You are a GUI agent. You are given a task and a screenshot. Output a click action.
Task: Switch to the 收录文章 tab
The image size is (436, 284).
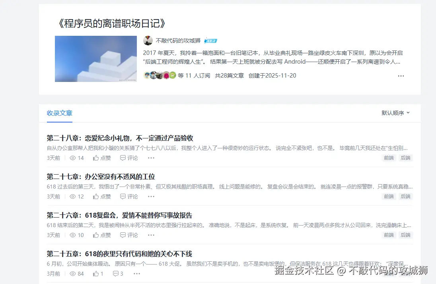point(59,113)
